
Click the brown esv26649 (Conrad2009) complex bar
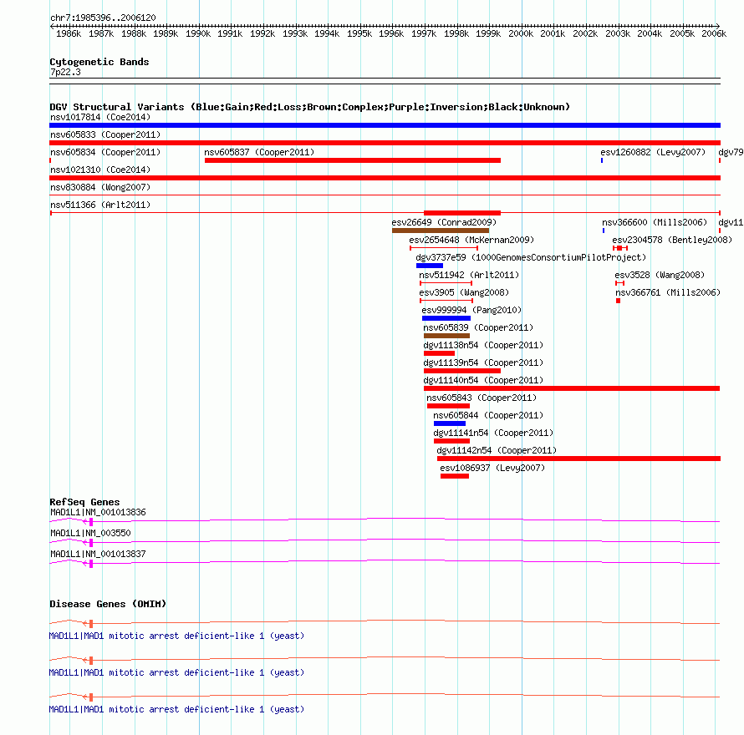(x=441, y=231)
